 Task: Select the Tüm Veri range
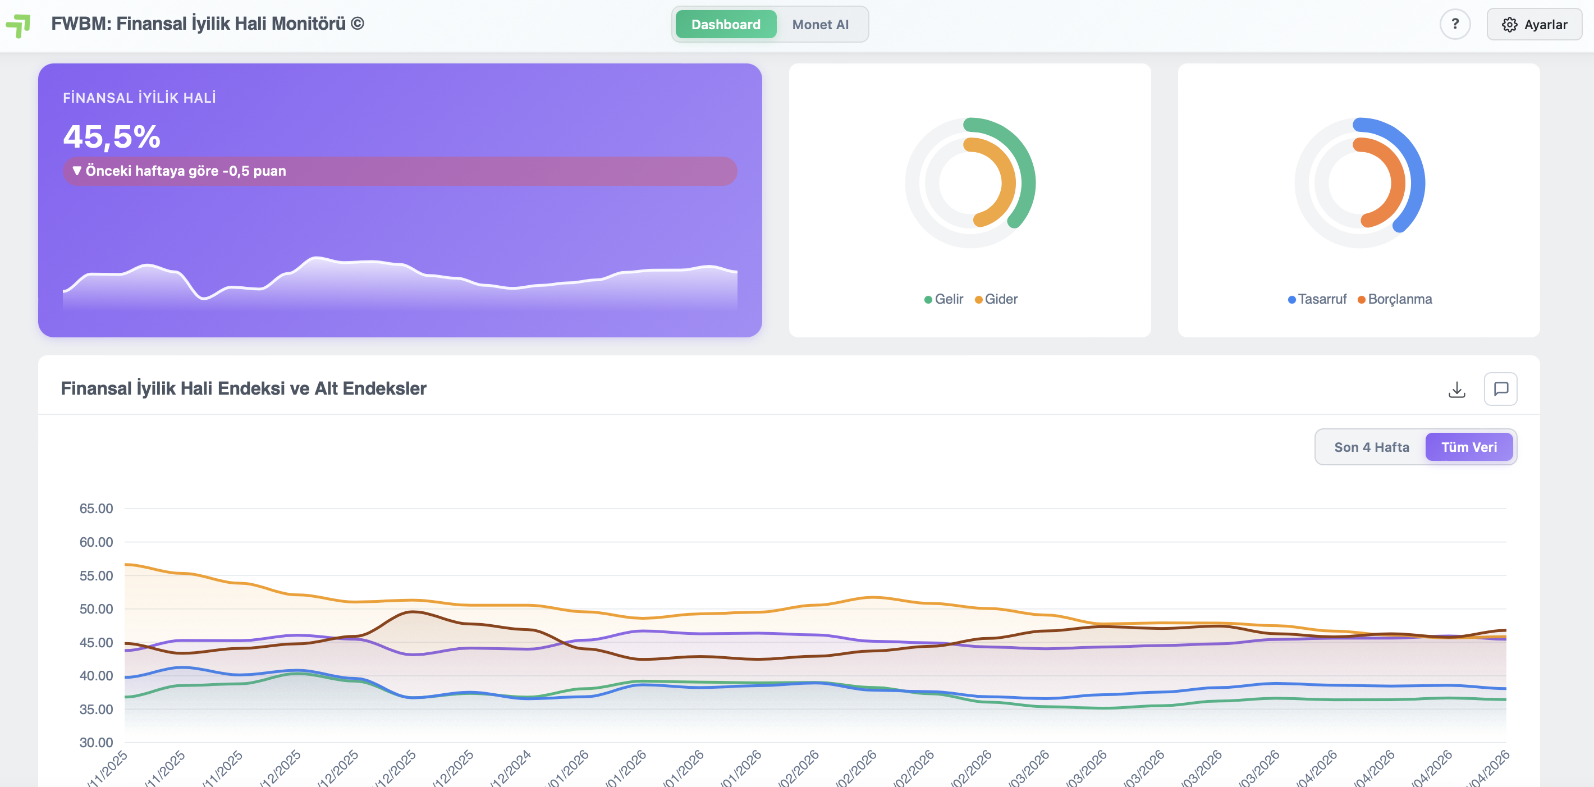(x=1468, y=447)
